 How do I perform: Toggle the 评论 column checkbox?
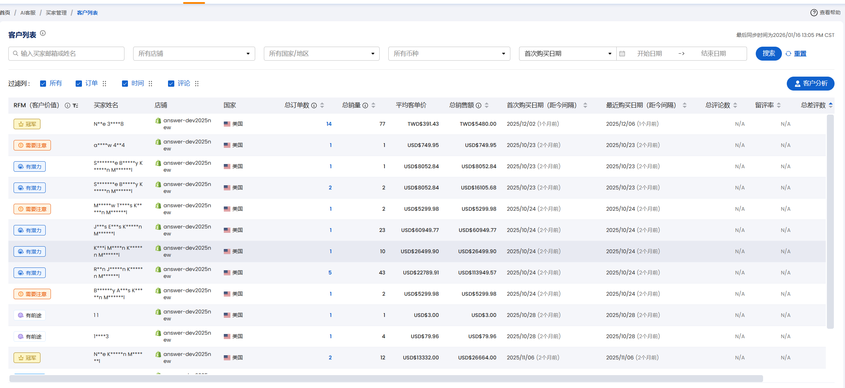coord(171,84)
